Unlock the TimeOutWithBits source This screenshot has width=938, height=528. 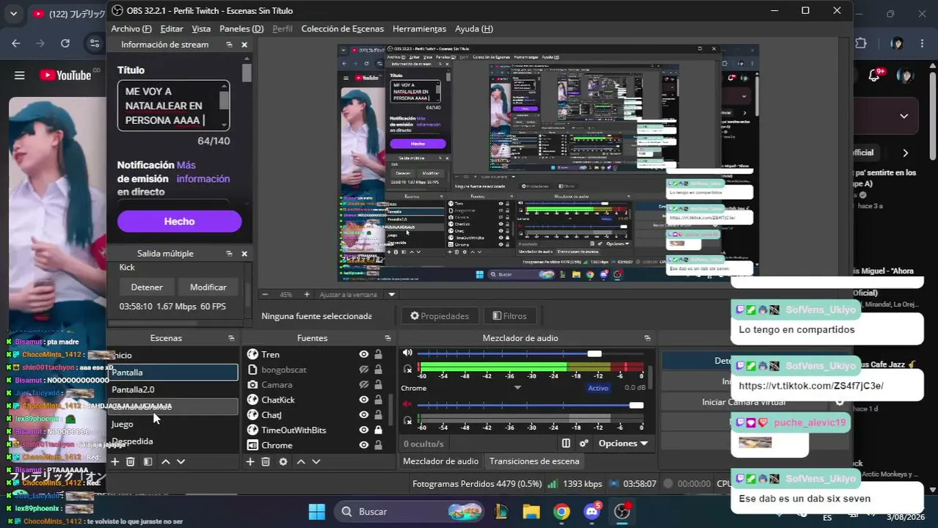coord(378,430)
